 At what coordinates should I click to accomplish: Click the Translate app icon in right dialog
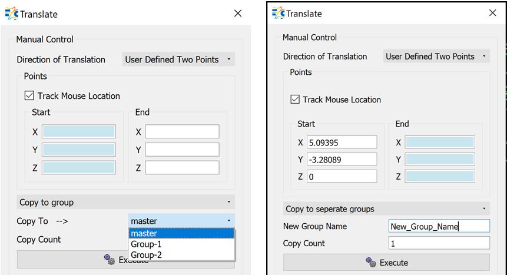(278, 13)
